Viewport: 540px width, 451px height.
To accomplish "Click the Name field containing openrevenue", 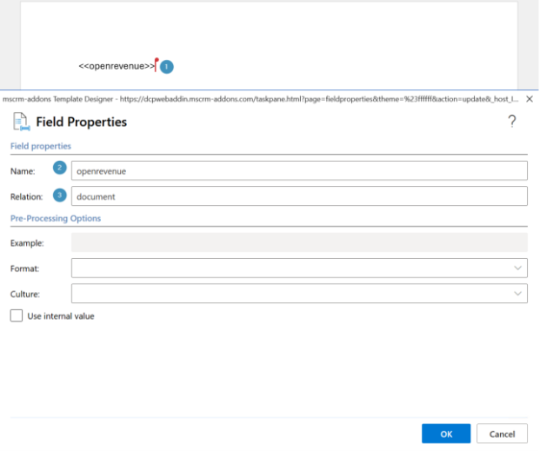I will point(298,170).
